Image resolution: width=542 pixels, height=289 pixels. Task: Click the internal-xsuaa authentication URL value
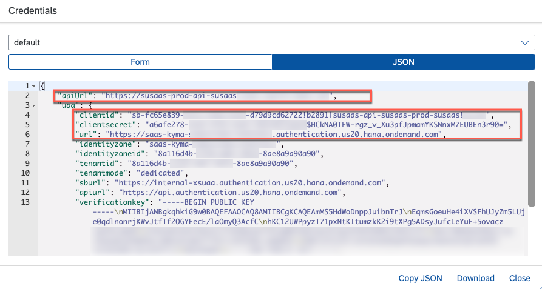pyautogui.click(x=250, y=182)
